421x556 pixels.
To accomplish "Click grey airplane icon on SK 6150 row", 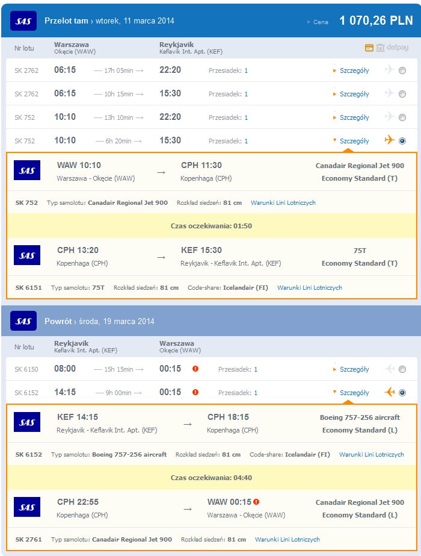I will tap(390, 369).
